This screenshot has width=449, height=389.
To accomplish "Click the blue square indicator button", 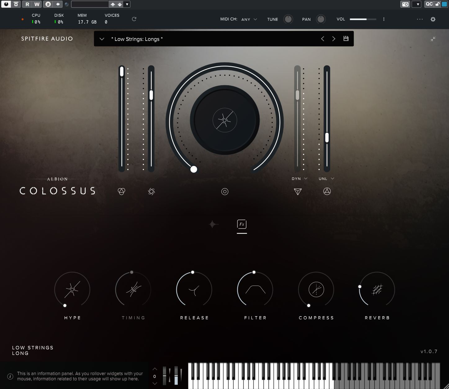I will point(445,4).
